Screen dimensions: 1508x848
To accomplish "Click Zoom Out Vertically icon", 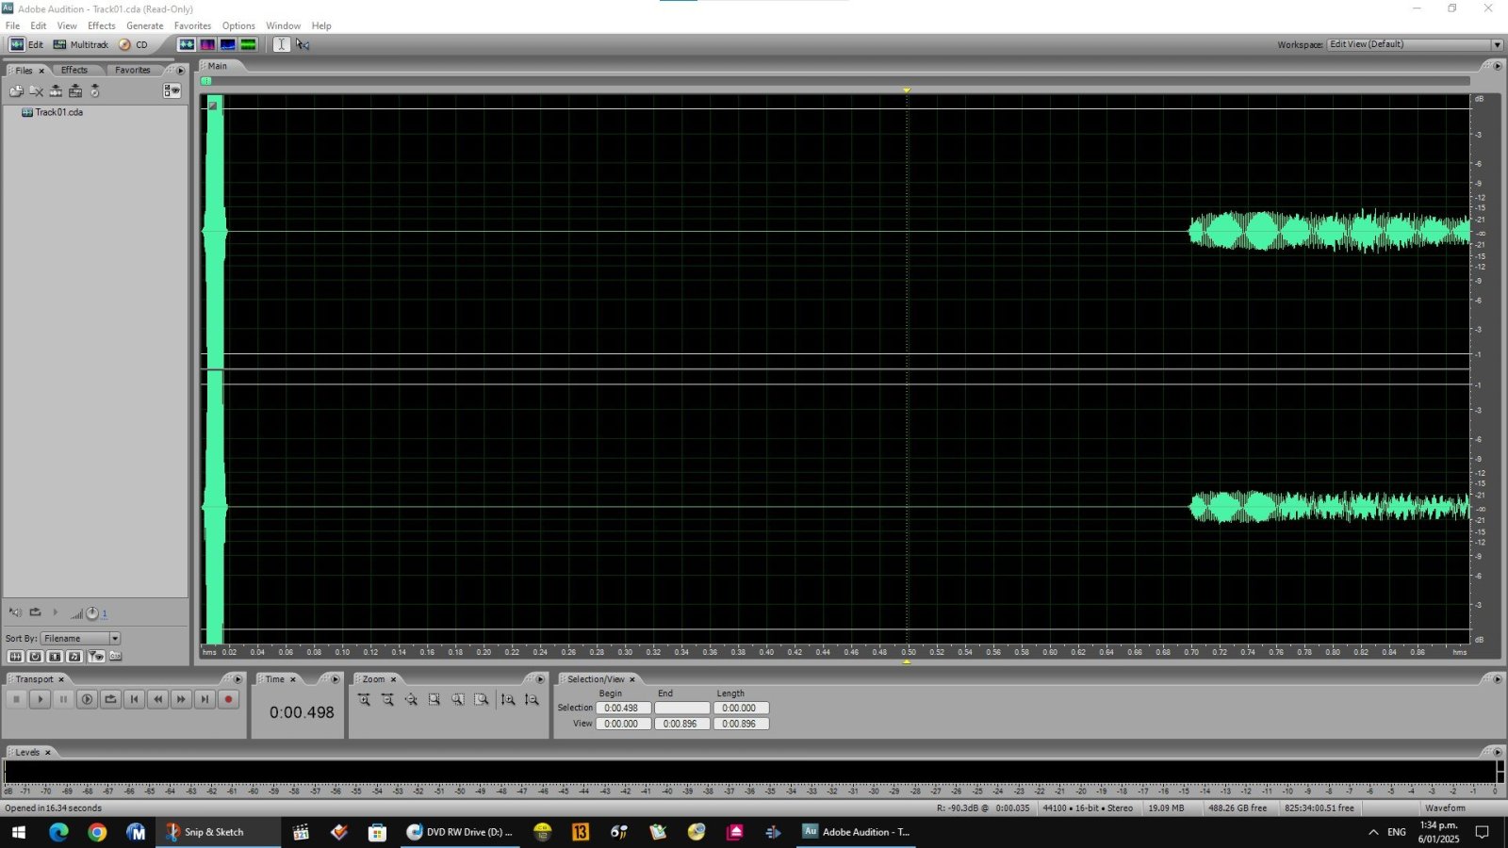I will pos(532,699).
